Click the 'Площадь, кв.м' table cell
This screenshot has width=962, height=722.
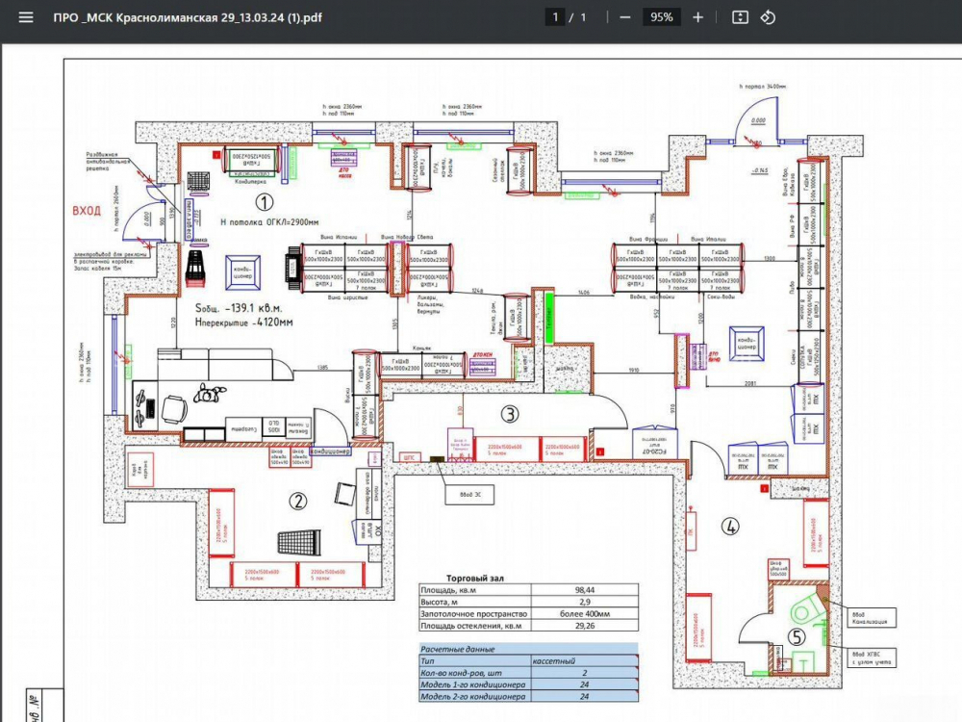tap(475, 590)
